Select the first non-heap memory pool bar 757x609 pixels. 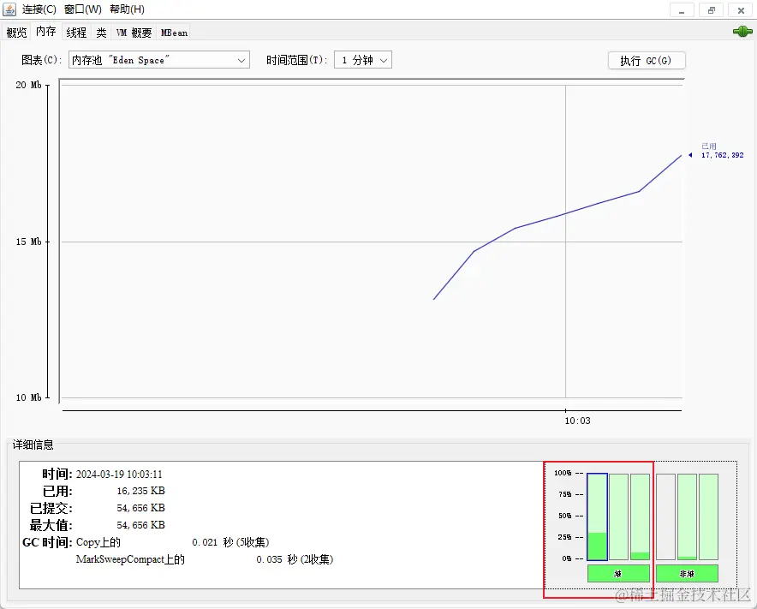tap(665, 516)
